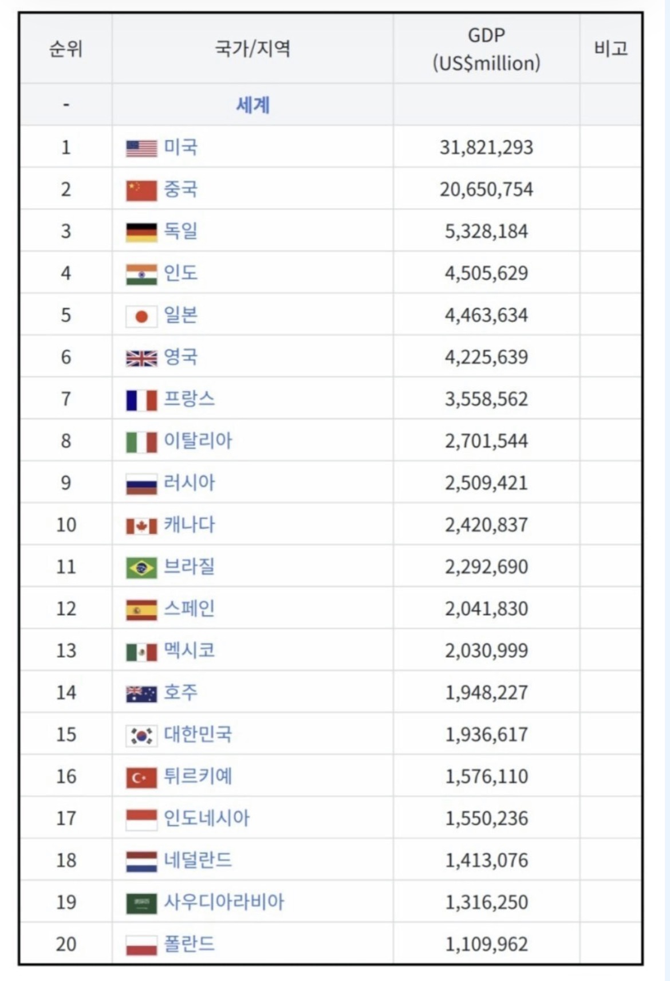Click the South Korea flag icon

pos(141,736)
